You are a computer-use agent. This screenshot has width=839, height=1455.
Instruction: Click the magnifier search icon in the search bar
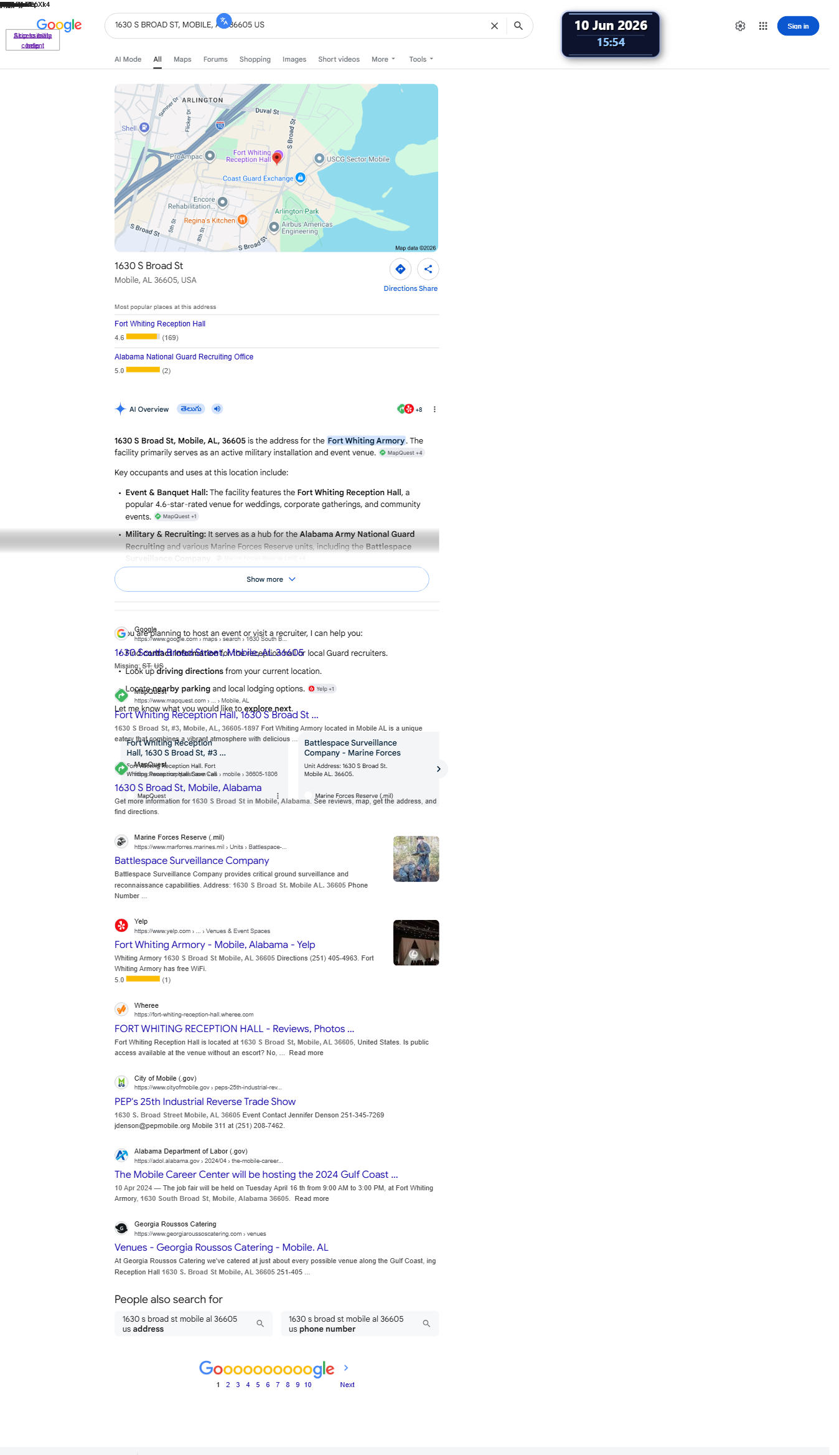(518, 26)
